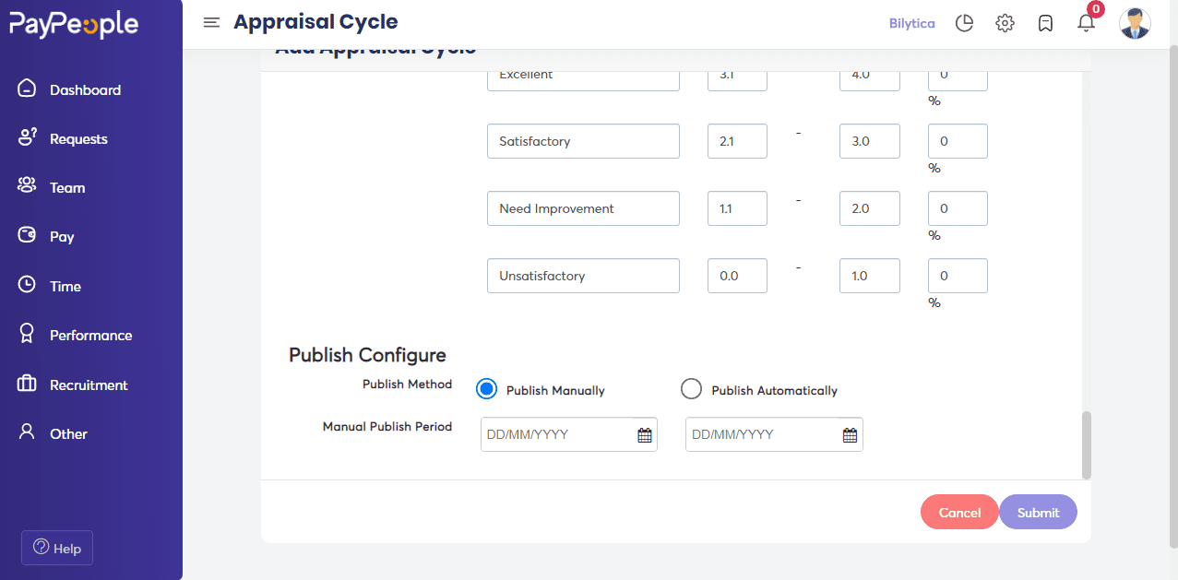This screenshot has height=580, width=1178.
Task: Edit the Need Improvement rating name field
Action: pos(583,208)
